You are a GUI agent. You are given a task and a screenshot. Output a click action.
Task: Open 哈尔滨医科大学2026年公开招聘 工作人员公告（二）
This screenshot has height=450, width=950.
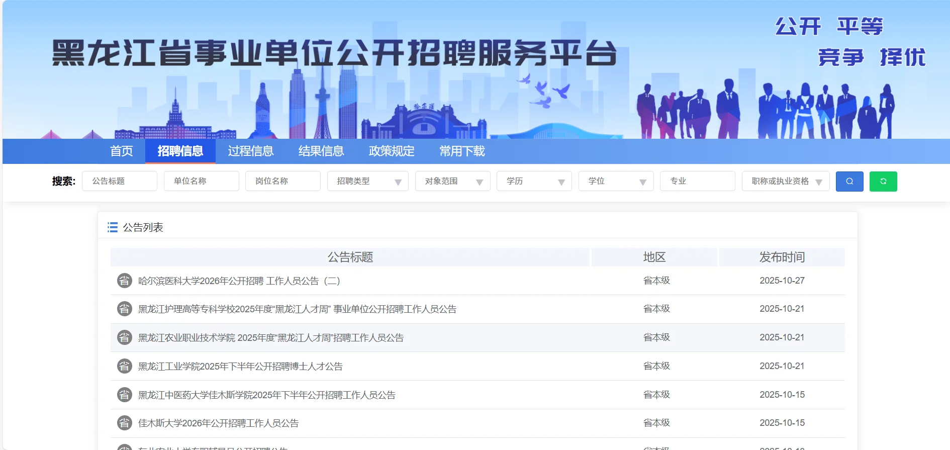pyautogui.click(x=239, y=281)
